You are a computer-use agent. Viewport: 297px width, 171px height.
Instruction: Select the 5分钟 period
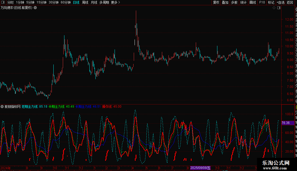(30, 2)
